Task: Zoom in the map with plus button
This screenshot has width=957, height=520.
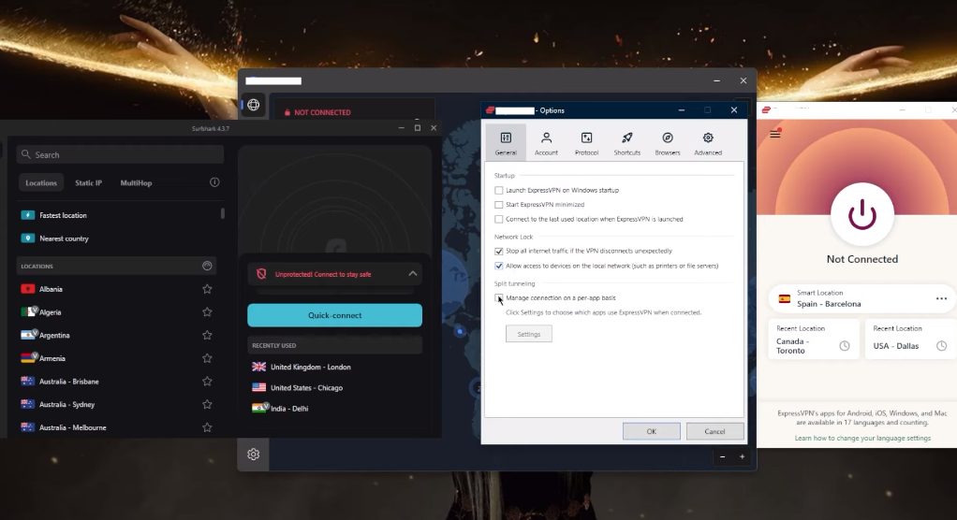Action: click(743, 456)
